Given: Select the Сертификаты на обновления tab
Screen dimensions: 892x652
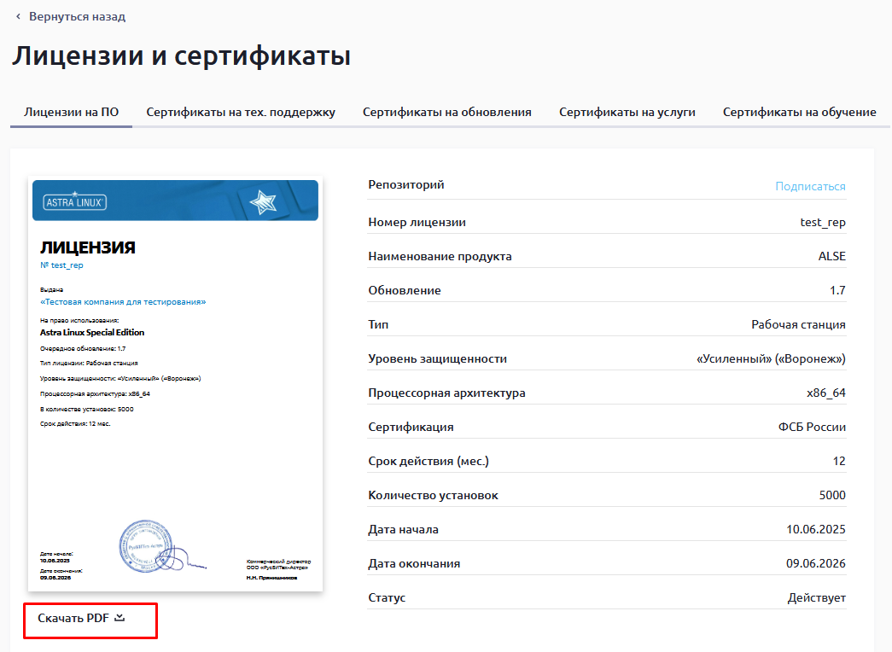Looking at the screenshot, I should 446,112.
